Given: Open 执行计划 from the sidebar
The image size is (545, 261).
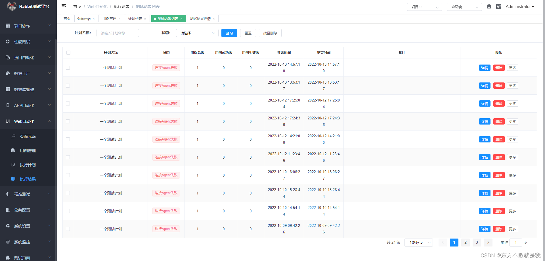Looking at the screenshot, I should click(x=27, y=165).
